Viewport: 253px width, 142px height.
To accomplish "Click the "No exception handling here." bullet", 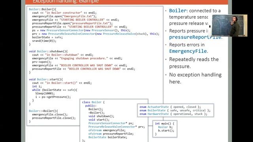I will (x=195, y=78).
